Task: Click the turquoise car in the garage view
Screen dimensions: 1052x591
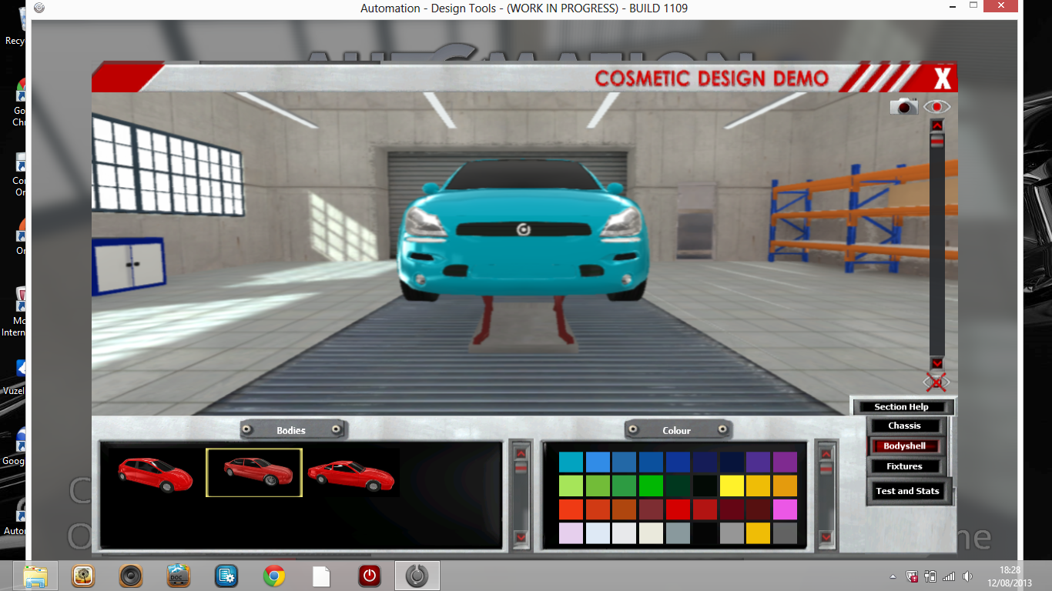Action: (523, 230)
